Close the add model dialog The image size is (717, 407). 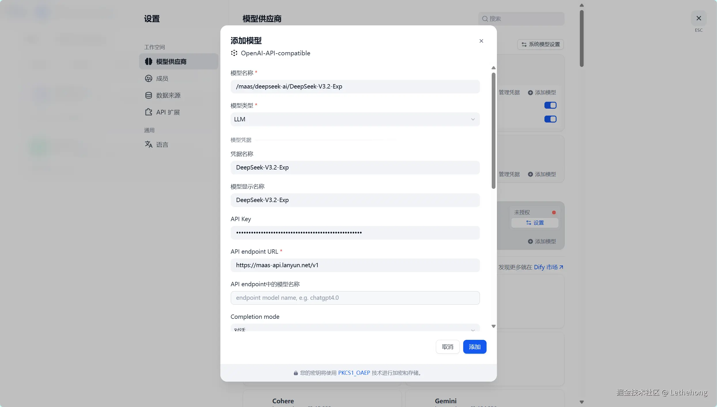pyautogui.click(x=481, y=41)
